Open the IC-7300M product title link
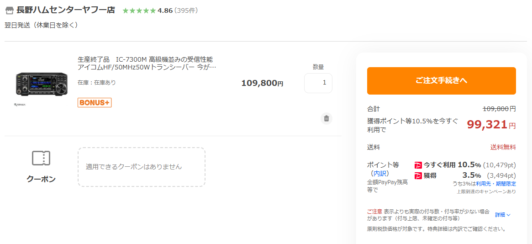532x244 pixels. (x=146, y=63)
